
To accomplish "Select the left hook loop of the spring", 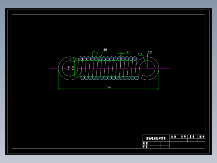I will tap(70, 68).
